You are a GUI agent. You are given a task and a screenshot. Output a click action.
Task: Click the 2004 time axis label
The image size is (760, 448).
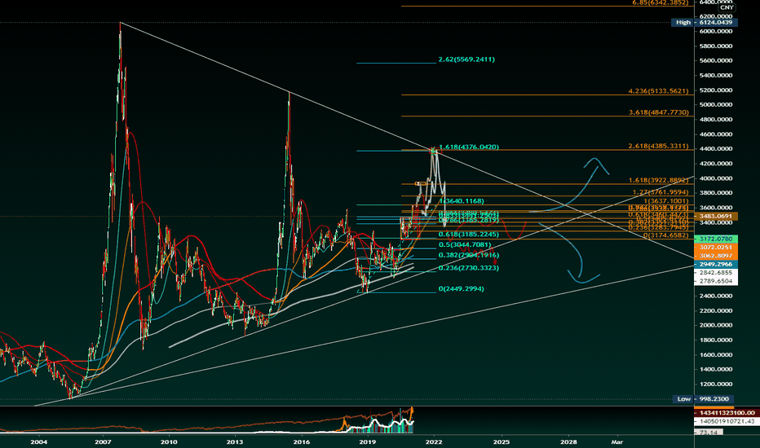(39, 441)
